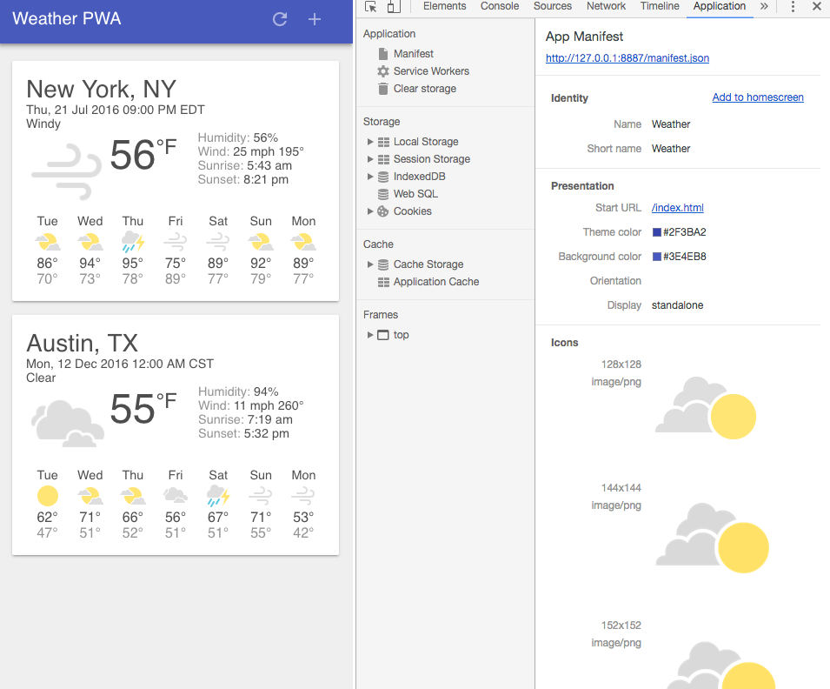Screen dimensions: 830x689
Task: Click New York 56°F current temperature
Action: click(x=143, y=155)
